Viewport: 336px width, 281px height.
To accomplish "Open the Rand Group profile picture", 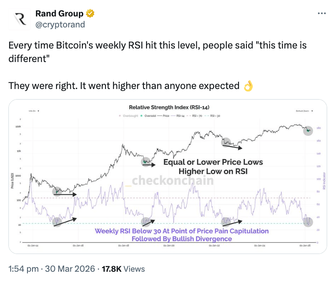I will [x=19, y=19].
